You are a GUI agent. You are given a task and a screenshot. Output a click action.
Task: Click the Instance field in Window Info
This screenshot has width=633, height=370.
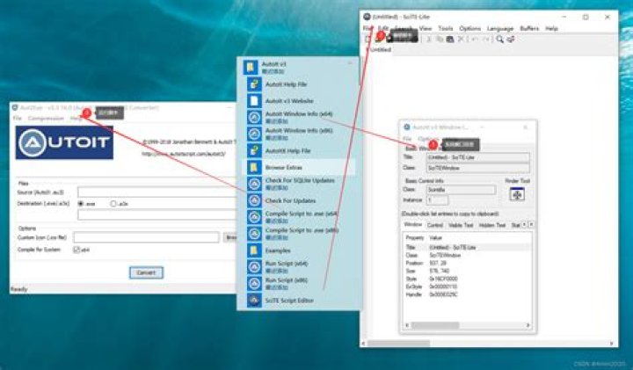[x=437, y=200]
